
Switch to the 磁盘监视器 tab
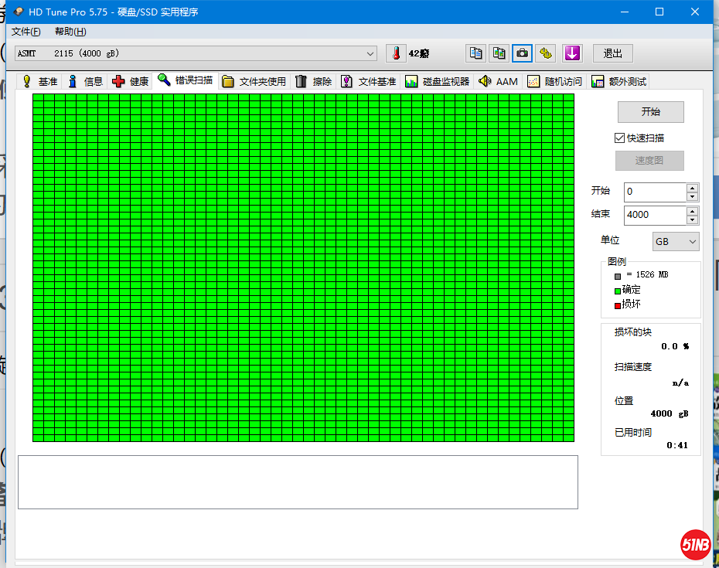pos(437,81)
